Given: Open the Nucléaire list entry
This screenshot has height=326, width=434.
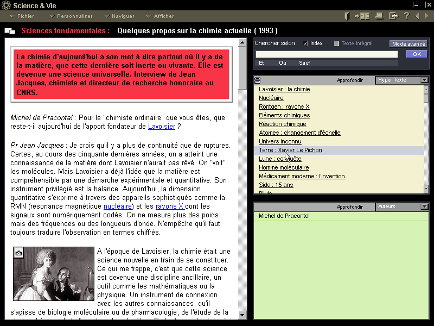Looking at the screenshot, I should [271, 98].
